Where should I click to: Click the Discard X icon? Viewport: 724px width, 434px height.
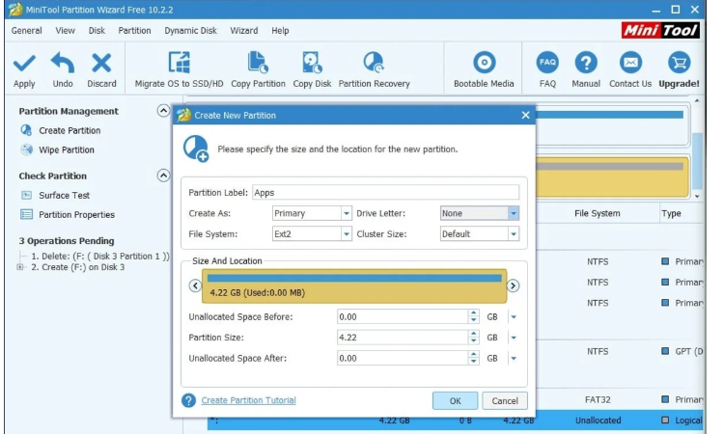(x=101, y=64)
